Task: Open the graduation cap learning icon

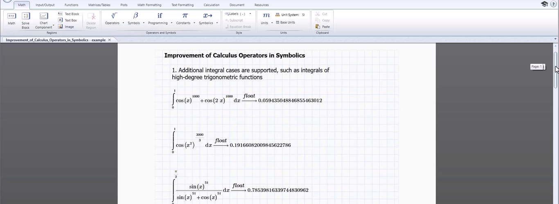Action: [x=544, y=4]
